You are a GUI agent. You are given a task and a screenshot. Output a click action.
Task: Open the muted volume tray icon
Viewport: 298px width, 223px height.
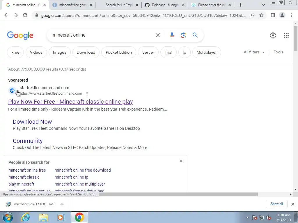(269, 217)
